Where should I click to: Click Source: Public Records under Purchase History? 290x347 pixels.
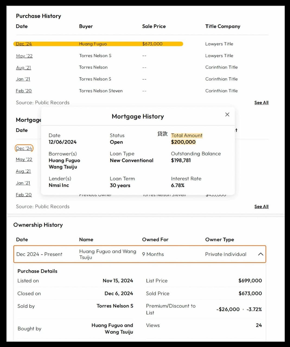[x=43, y=102]
